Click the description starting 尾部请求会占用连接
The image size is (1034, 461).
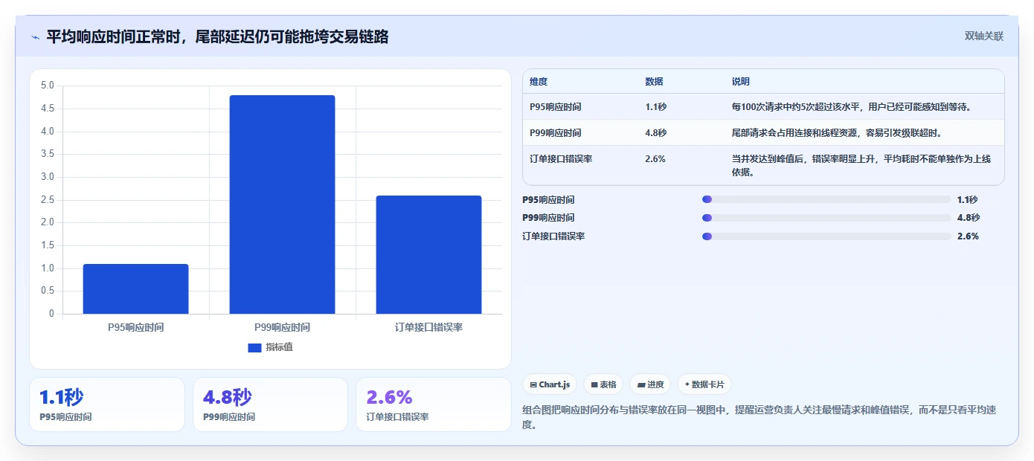(838, 133)
